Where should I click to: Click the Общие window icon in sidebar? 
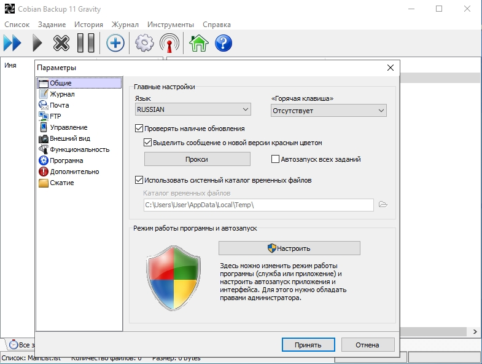pos(44,84)
